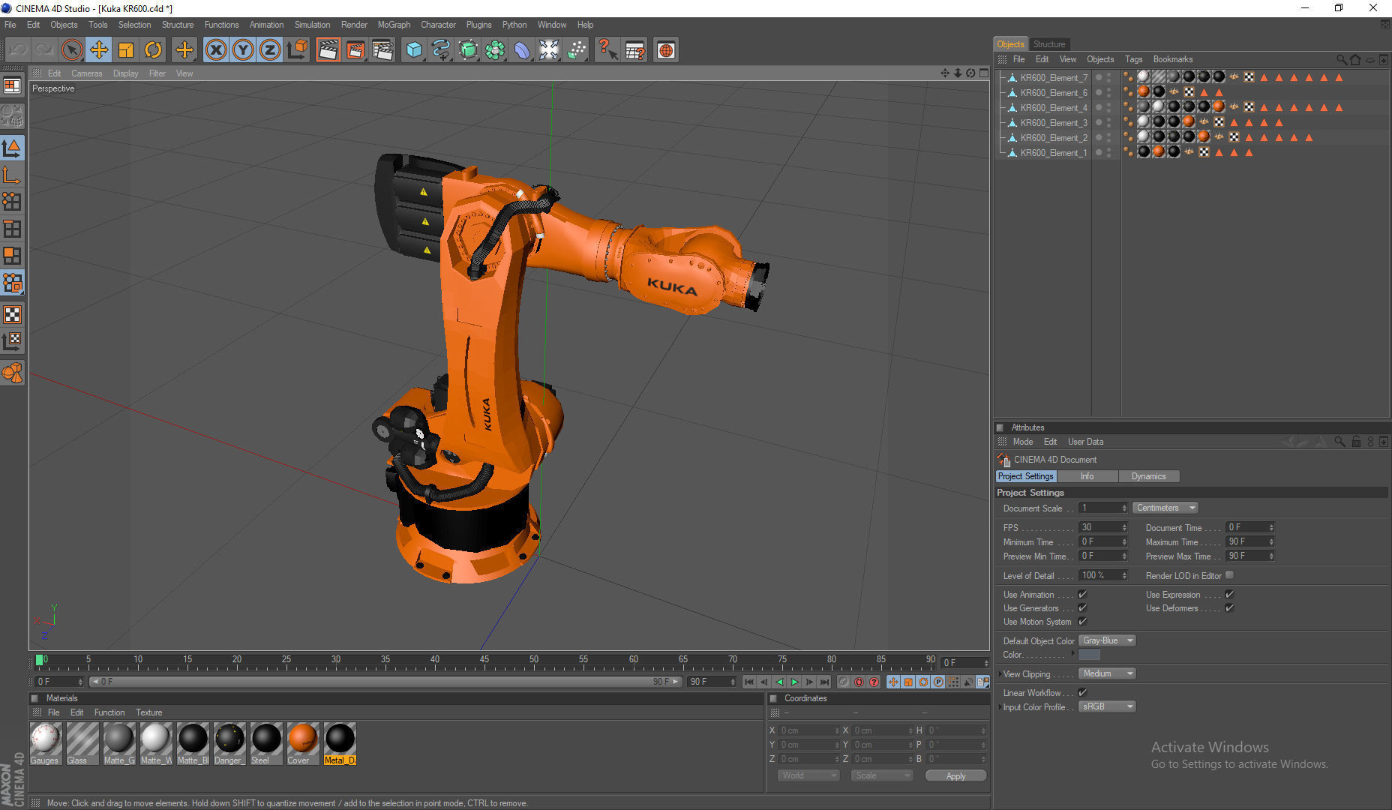
Task: Add a NURBS generator object
Action: pos(468,50)
